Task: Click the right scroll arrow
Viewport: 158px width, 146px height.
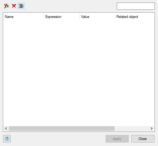Action: click(x=152, y=128)
